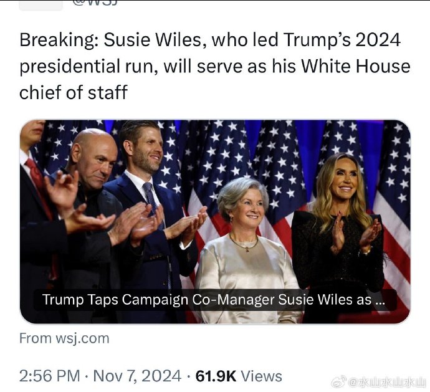Follow the From wsj.com source link
Image resolution: width=430 pixels, height=392 pixels.
coord(64,338)
